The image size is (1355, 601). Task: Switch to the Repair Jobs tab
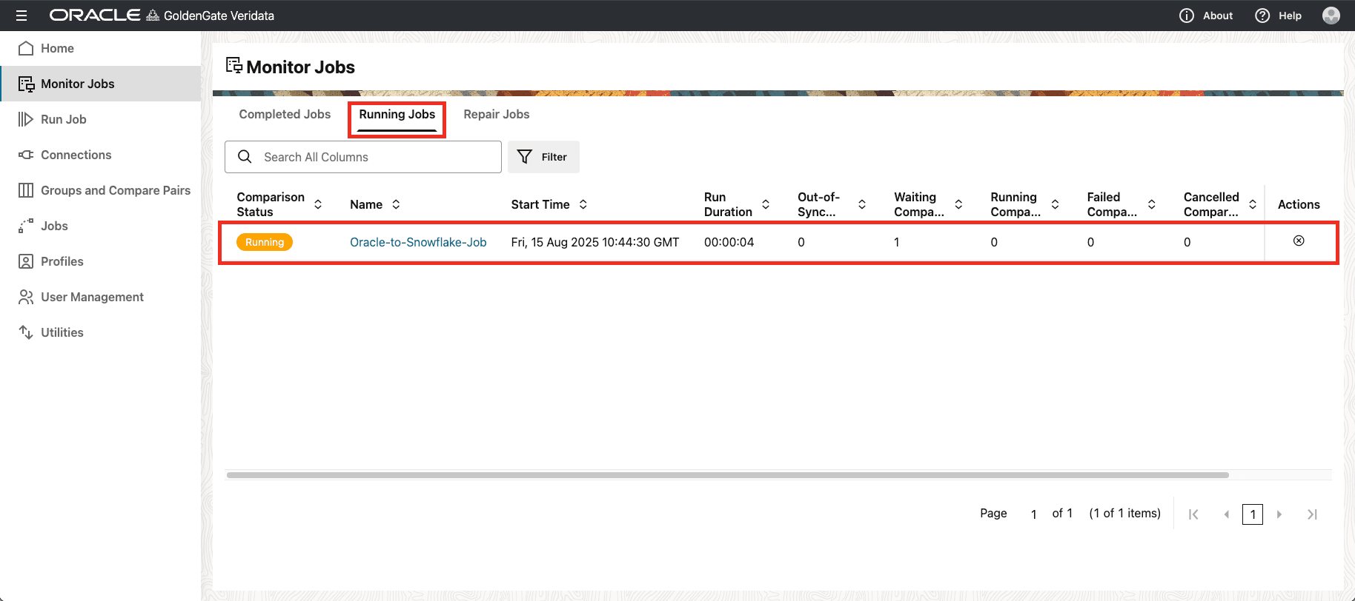click(x=497, y=114)
